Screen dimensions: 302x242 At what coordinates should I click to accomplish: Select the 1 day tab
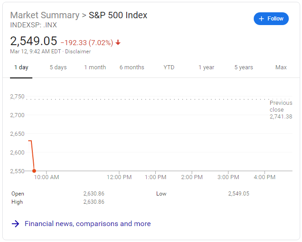(21, 67)
